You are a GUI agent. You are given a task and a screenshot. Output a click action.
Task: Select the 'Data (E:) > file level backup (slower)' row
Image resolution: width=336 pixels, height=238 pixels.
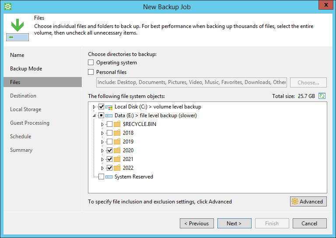pos(156,115)
